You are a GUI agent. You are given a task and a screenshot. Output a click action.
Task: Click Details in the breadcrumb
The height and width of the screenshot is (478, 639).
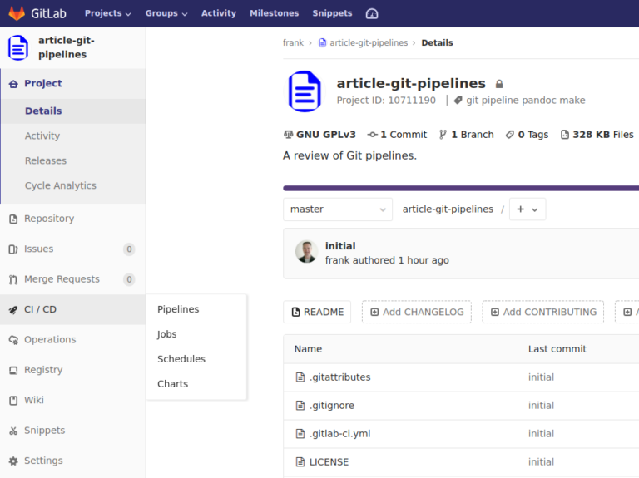click(x=437, y=42)
